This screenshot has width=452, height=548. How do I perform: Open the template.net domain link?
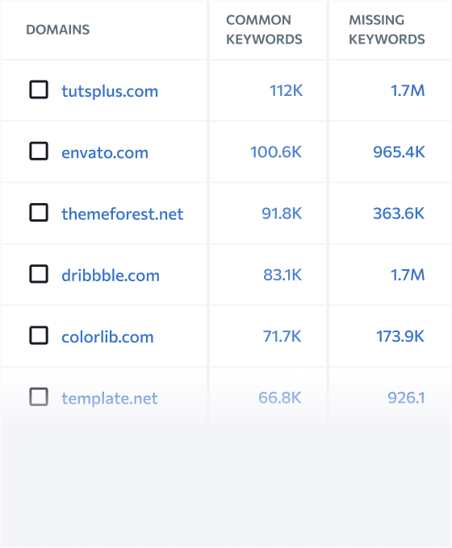(110, 398)
